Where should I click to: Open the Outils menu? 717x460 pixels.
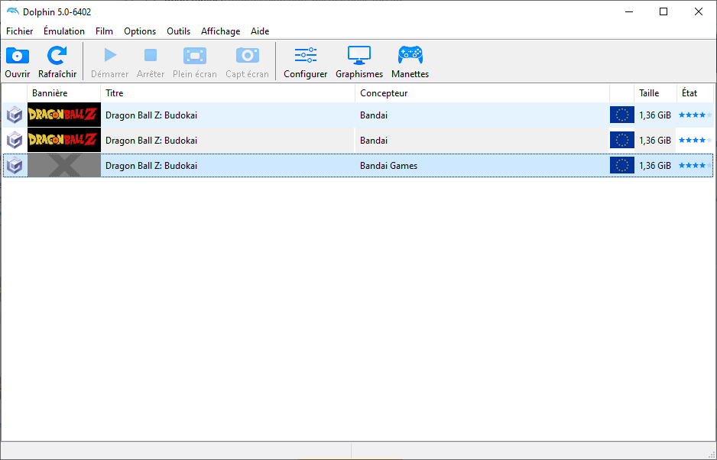178,31
